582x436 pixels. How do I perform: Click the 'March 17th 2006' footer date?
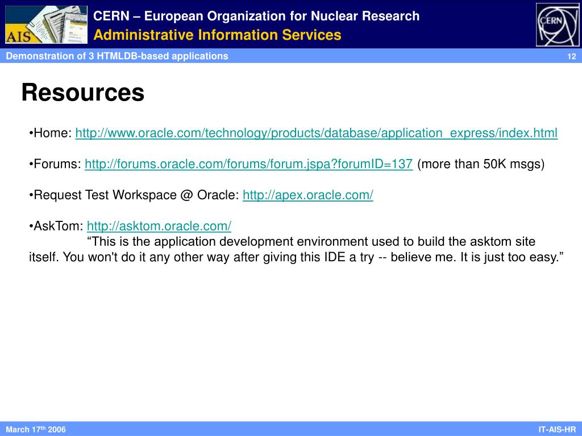[x=36, y=429]
